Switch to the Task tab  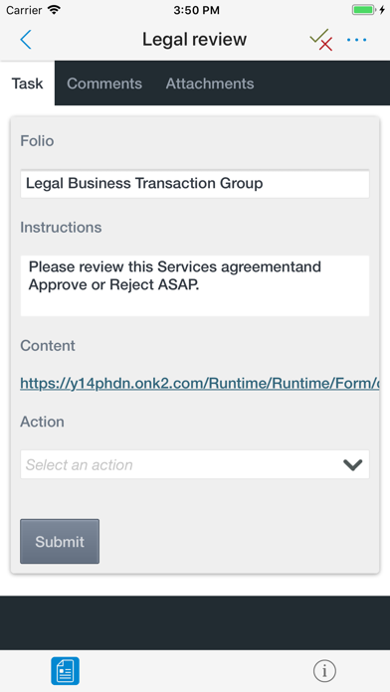[x=28, y=83]
